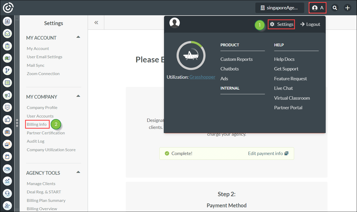
Task: Click the double-arrow panel collapse control
Action: (96, 23)
